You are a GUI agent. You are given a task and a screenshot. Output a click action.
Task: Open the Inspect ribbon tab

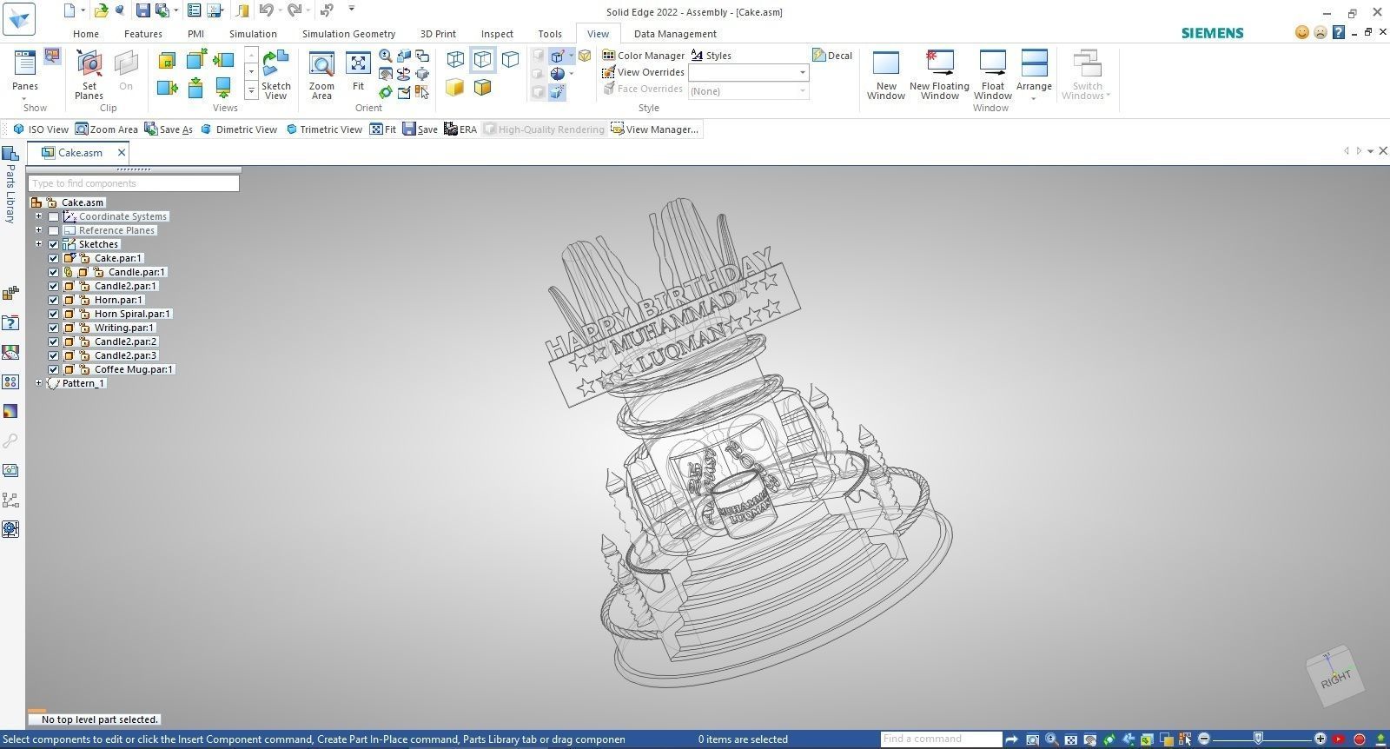[497, 34]
